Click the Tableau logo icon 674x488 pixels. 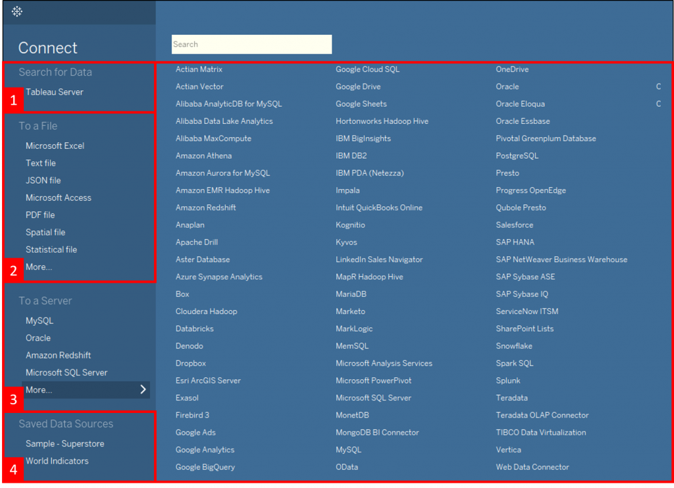point(16,12)
